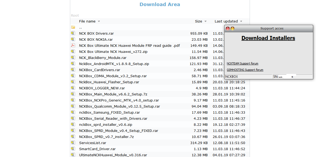Image resolution: width=318 pixels, height=157 pixels.
Task: Click the parent folder icon (..)
Action: pyautogui.click(x=73, y=27)
